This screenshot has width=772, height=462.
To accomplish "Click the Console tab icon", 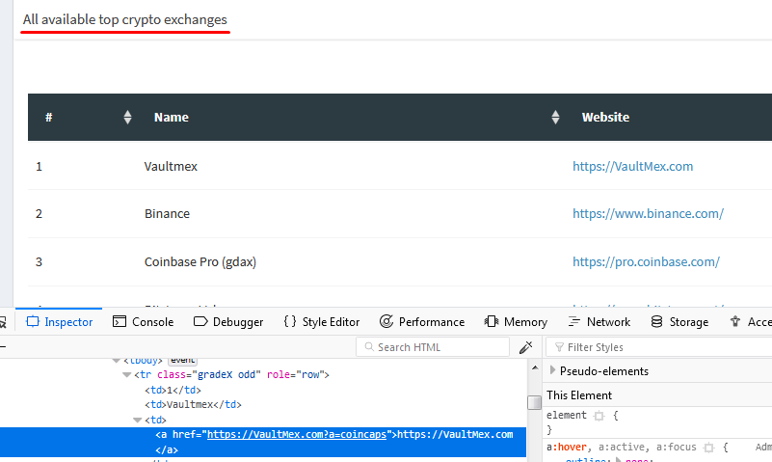I will [120, 321].
